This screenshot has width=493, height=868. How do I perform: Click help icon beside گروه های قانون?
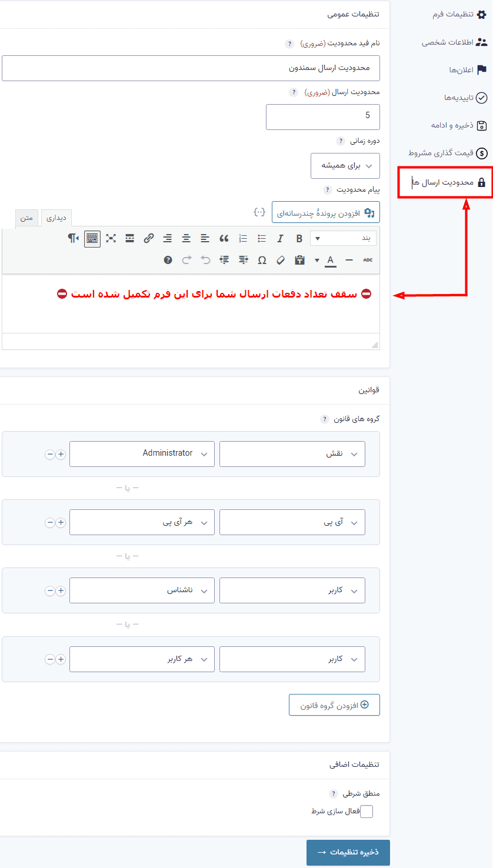coord(324,419)
